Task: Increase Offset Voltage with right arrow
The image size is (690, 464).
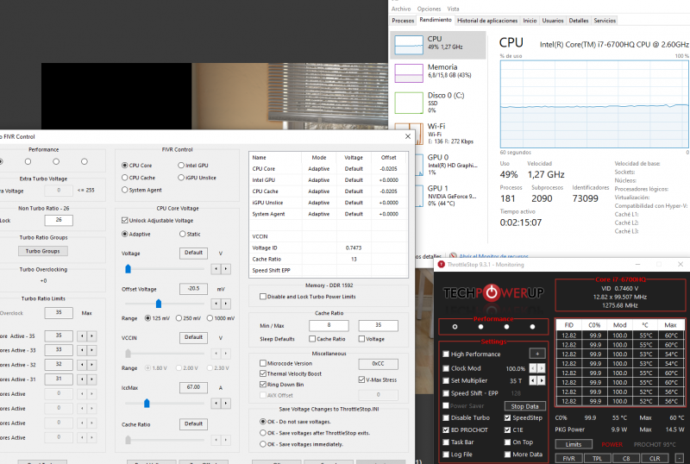Action: click(226, 304)
